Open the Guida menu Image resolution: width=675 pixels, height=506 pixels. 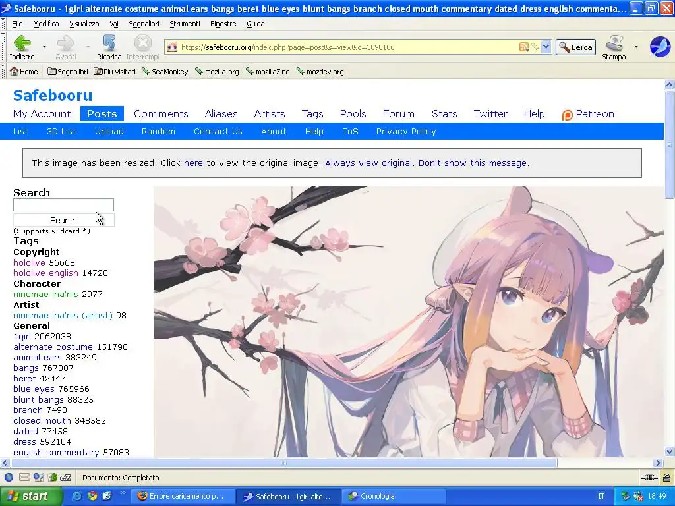point(255,24)
